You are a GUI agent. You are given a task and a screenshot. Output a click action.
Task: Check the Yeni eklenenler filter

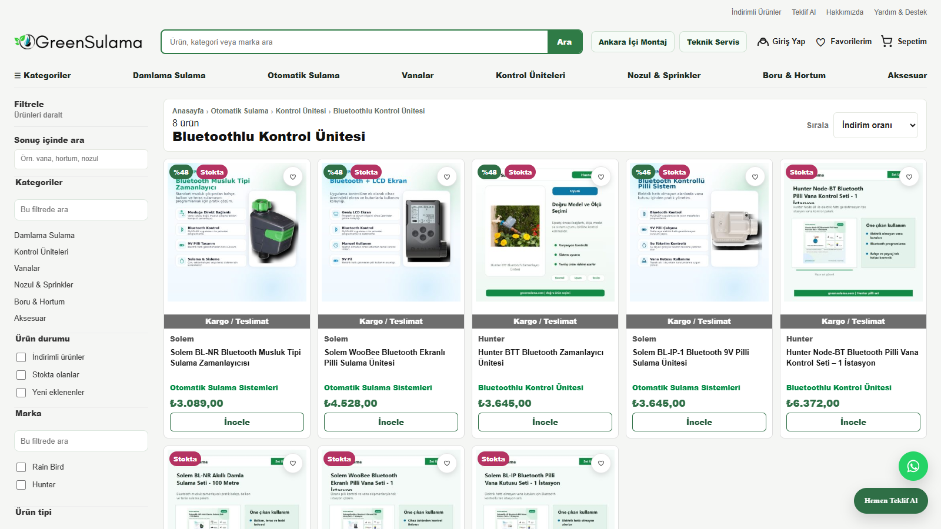point(21,393)
